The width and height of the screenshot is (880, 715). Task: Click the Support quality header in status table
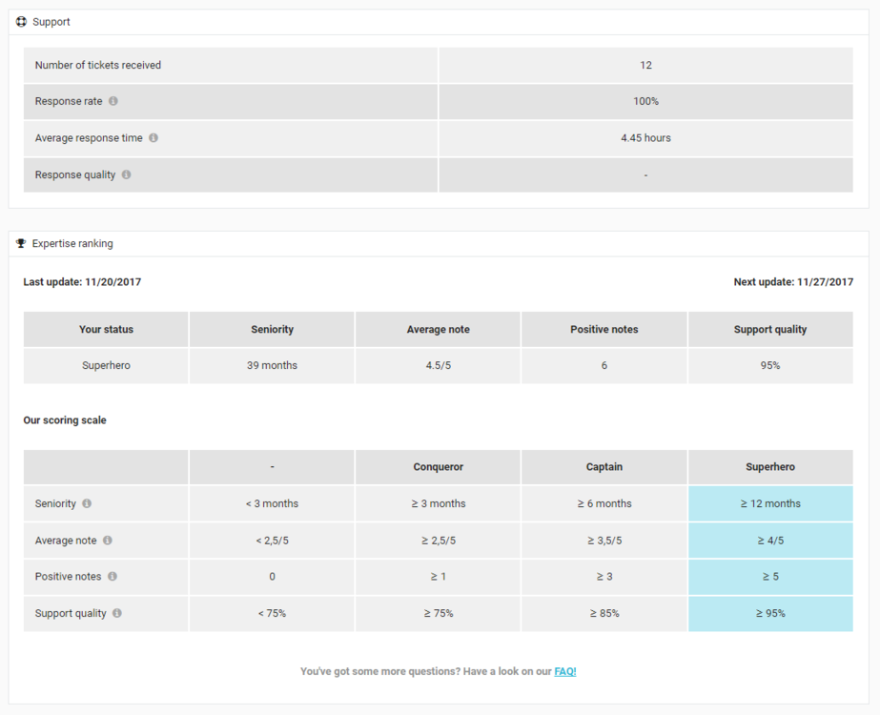[770, 330]
